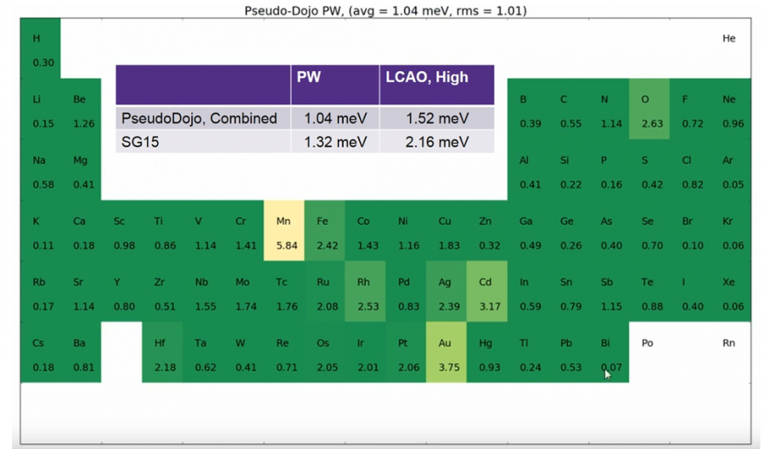The image size is (764, 449).
Task: Select the Au element cell showing 3.75
Action: (447, 352)
